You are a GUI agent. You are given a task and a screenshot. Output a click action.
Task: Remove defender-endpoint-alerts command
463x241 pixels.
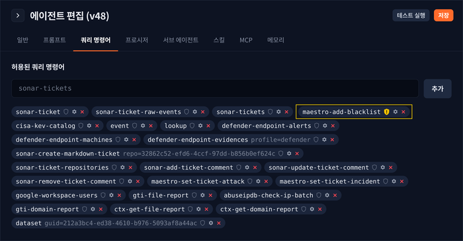tap(333, 126)
